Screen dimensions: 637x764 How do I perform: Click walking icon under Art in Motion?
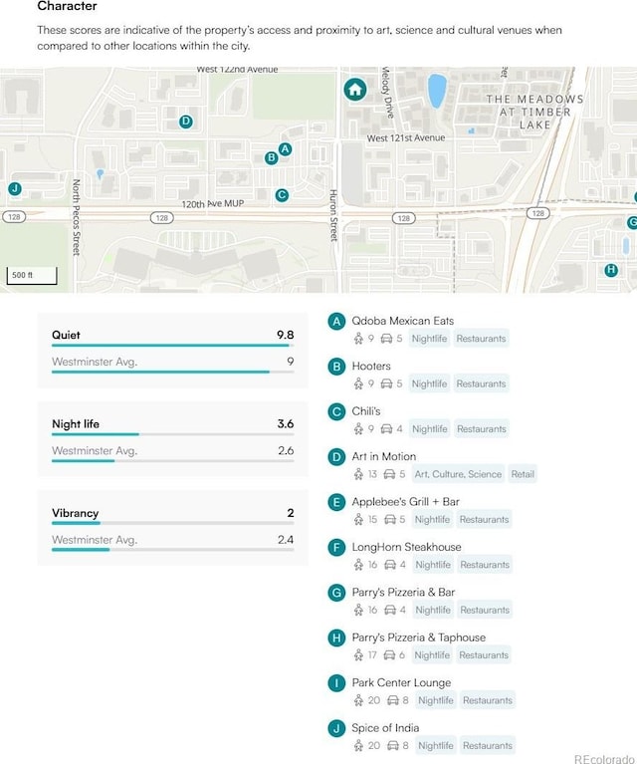click(x=358, y=474)
